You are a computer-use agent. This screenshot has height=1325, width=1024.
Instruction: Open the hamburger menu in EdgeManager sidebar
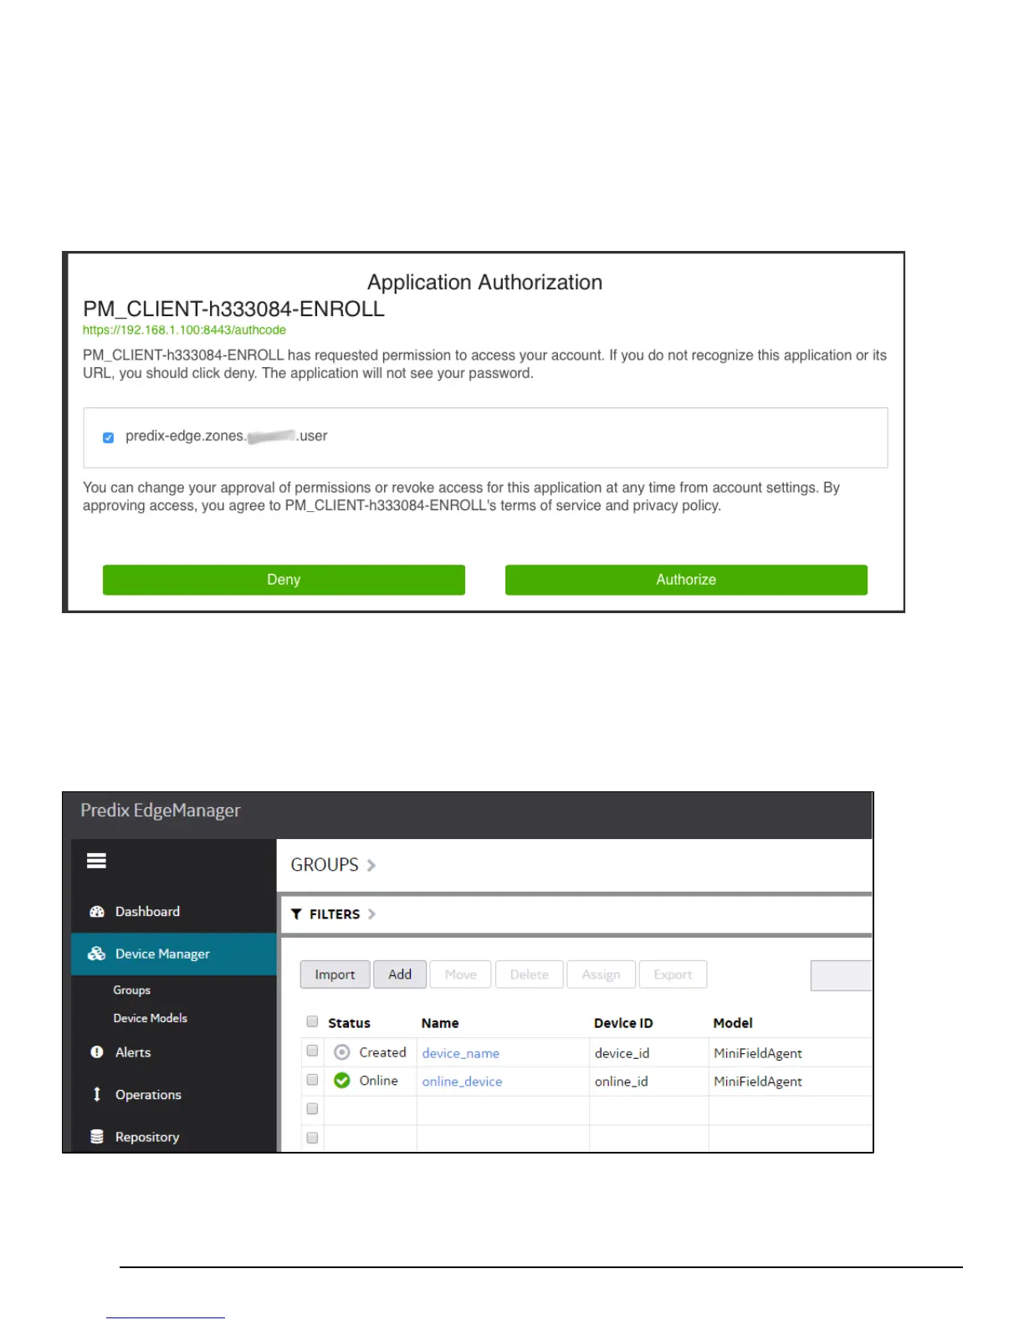point(96,861)
